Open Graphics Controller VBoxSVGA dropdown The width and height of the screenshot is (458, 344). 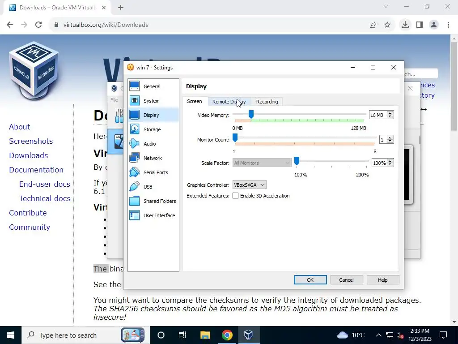(x=250, y=185)
